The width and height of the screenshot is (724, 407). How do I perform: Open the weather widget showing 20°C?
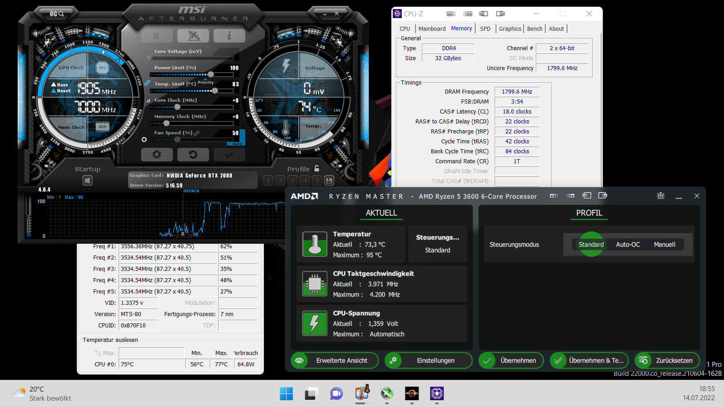tap(42, 393)
